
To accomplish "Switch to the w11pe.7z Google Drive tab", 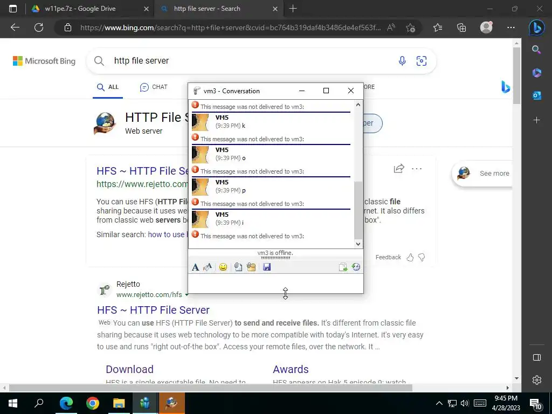I will coord(80,9).
